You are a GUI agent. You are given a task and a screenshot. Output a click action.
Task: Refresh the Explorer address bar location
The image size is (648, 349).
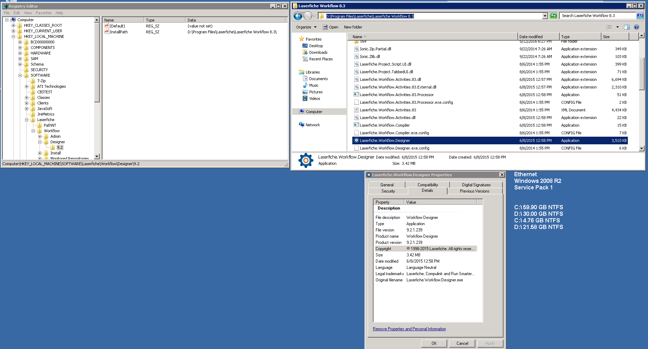[x=553, y=16]
